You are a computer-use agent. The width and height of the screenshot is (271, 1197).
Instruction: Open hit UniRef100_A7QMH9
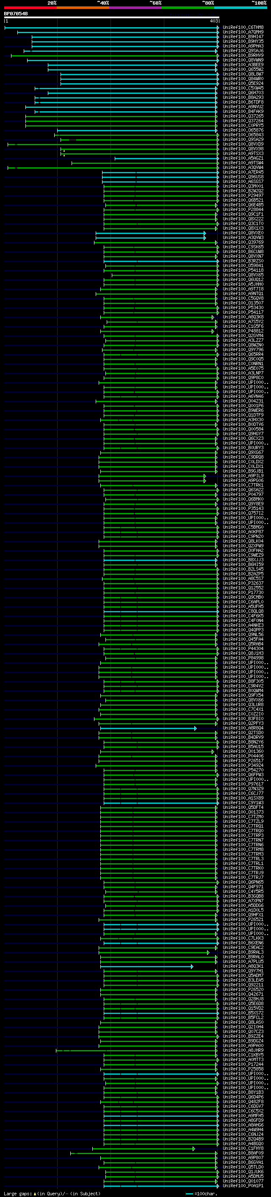[243, 32]
